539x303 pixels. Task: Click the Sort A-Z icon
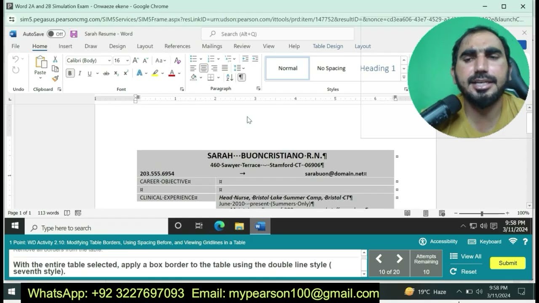(229, 77)
